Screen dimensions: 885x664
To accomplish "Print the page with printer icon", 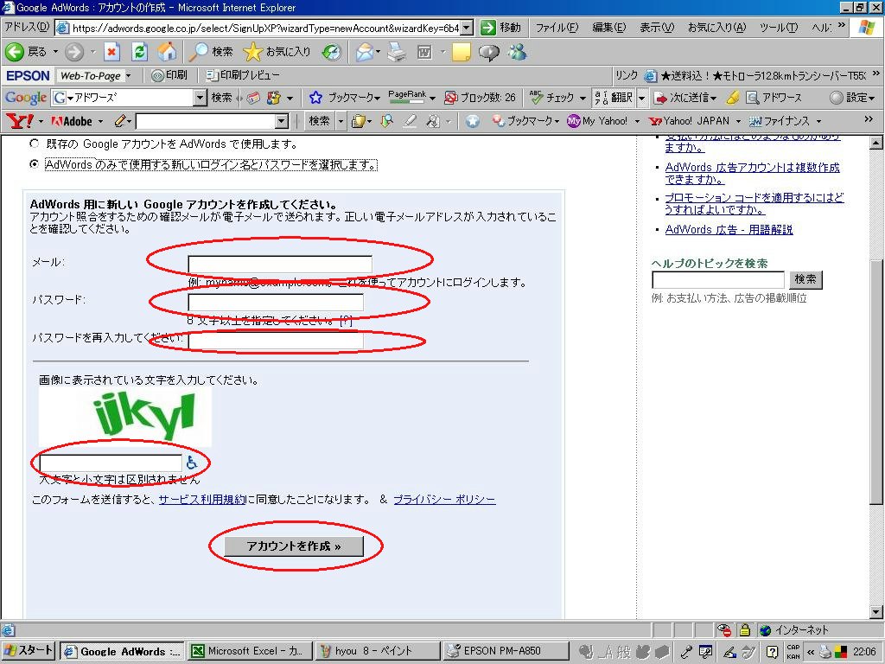I will 397,53.
